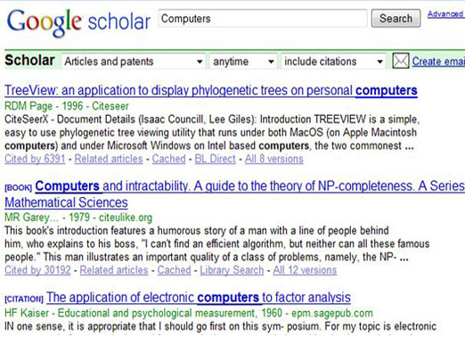The image size is (465, 337).
Task: Click the Google Scholar logo
Action: point(78,22)
